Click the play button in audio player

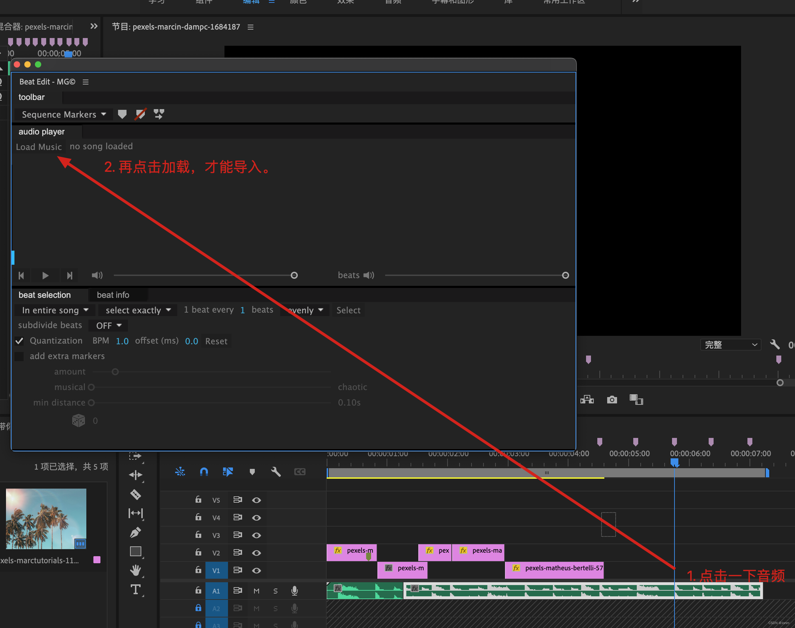[46, 275]
